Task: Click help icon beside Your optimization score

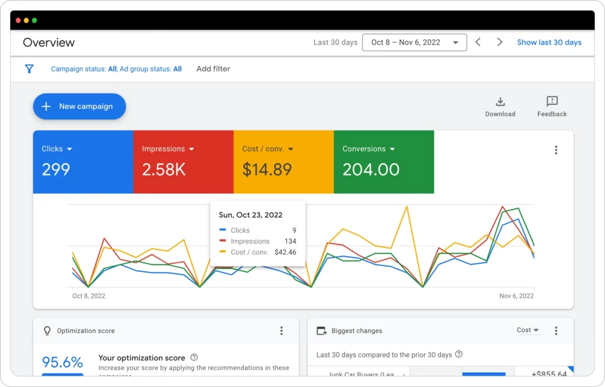Action: (x=194, y=357)
